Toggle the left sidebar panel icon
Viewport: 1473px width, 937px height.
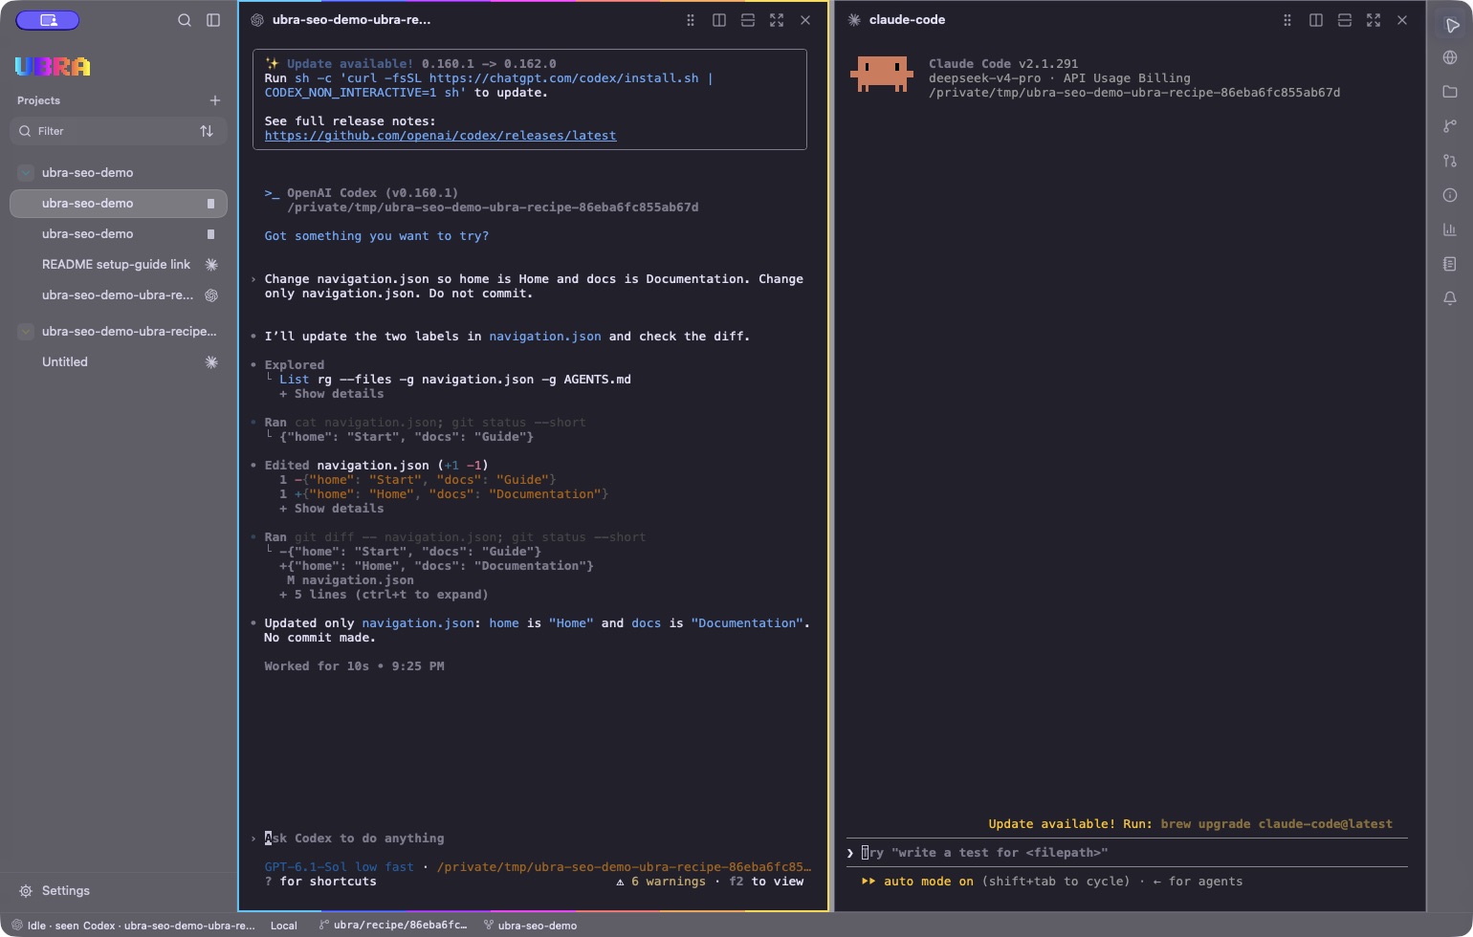tap(213, 20)
